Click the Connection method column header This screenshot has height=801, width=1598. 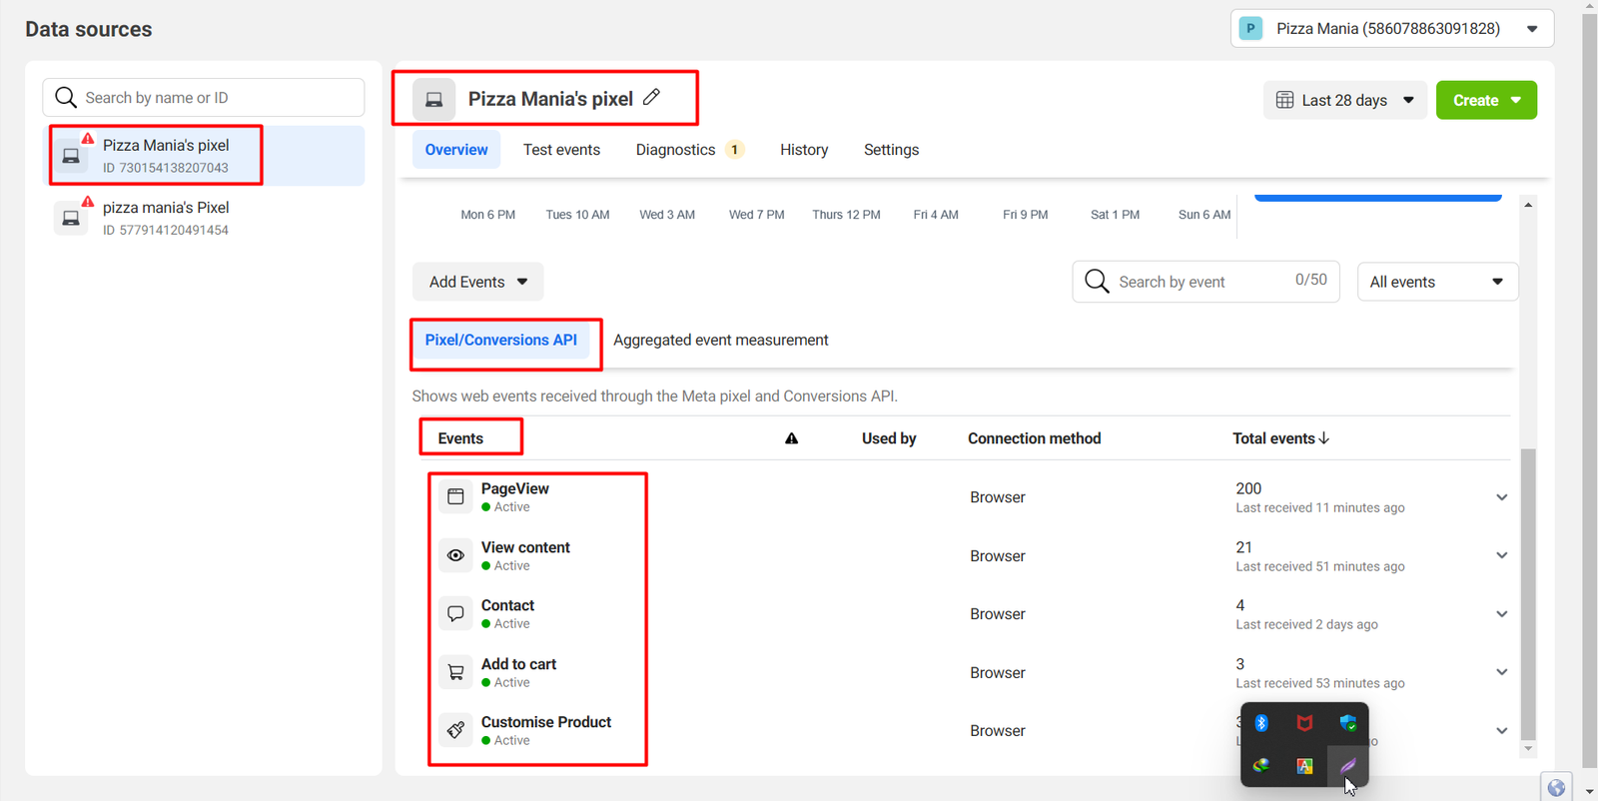coord(1034,438)
